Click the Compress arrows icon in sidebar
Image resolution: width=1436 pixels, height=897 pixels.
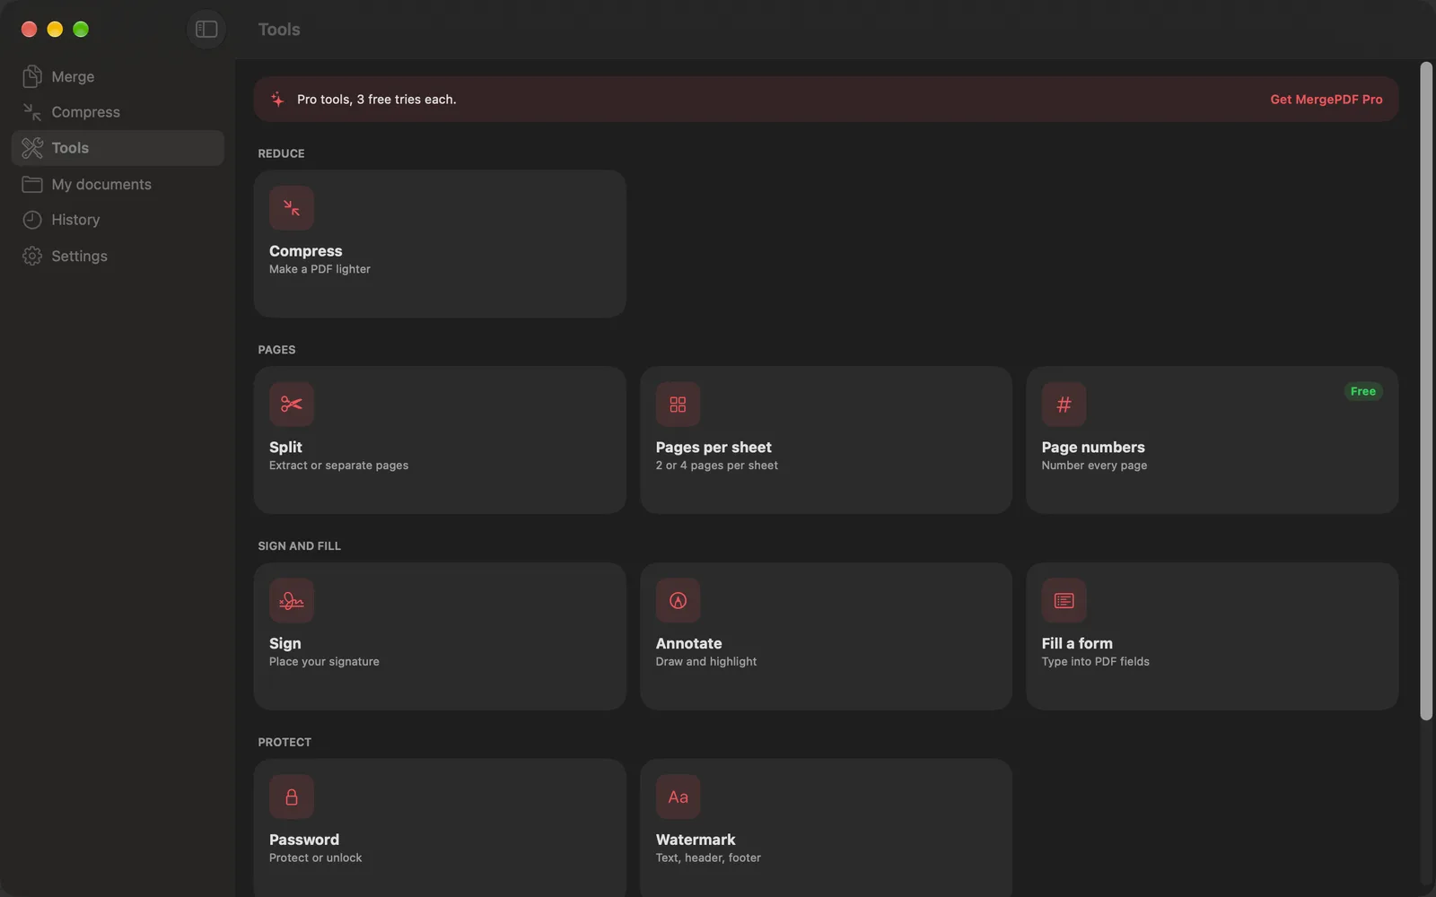(x=32, y=112)
